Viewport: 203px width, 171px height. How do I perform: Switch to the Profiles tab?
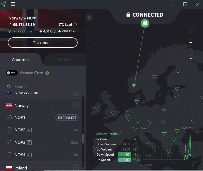point(63,60)
